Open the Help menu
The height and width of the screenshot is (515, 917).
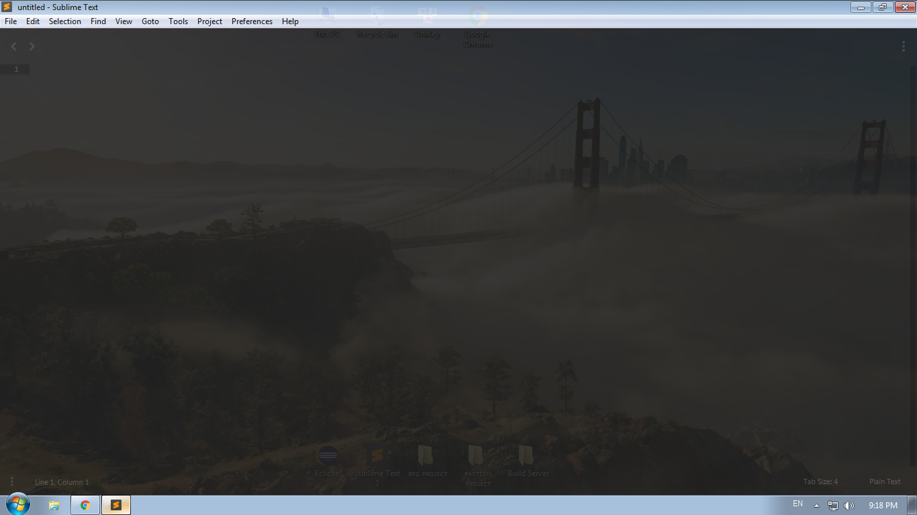point(290,21)
